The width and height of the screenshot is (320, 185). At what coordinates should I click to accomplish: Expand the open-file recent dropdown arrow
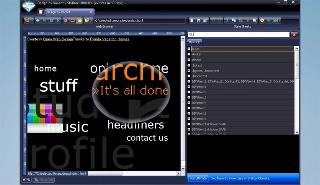pos(92,20)
